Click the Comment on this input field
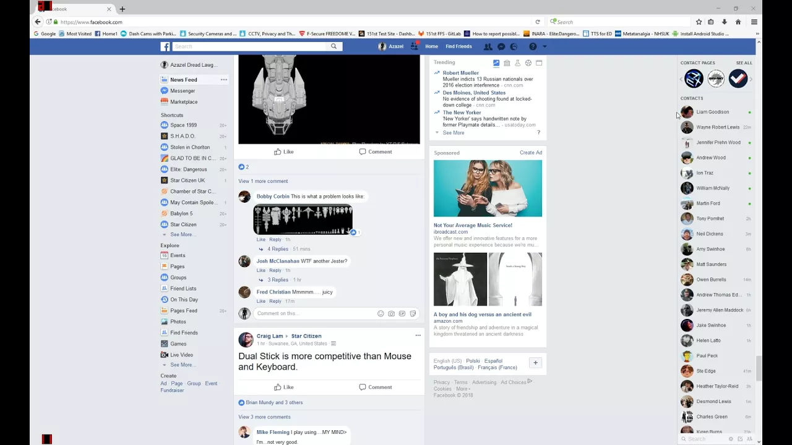The image size is (792, 445). click(x=316, y=313)
